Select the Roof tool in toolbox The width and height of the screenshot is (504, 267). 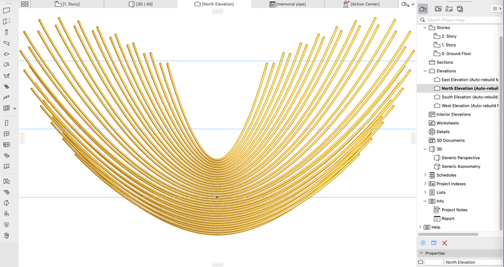[6, 65]
